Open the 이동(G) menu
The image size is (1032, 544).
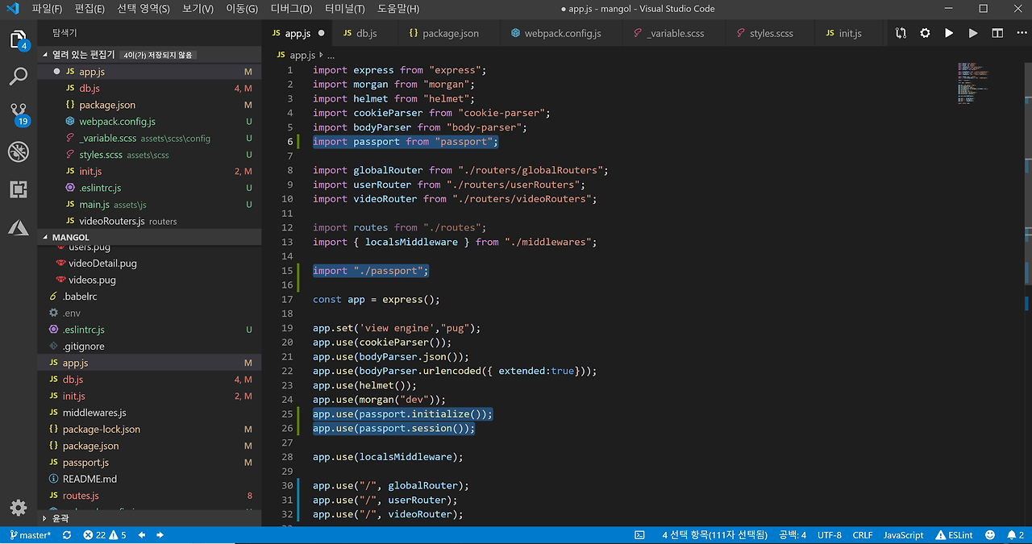pos(242,9)
